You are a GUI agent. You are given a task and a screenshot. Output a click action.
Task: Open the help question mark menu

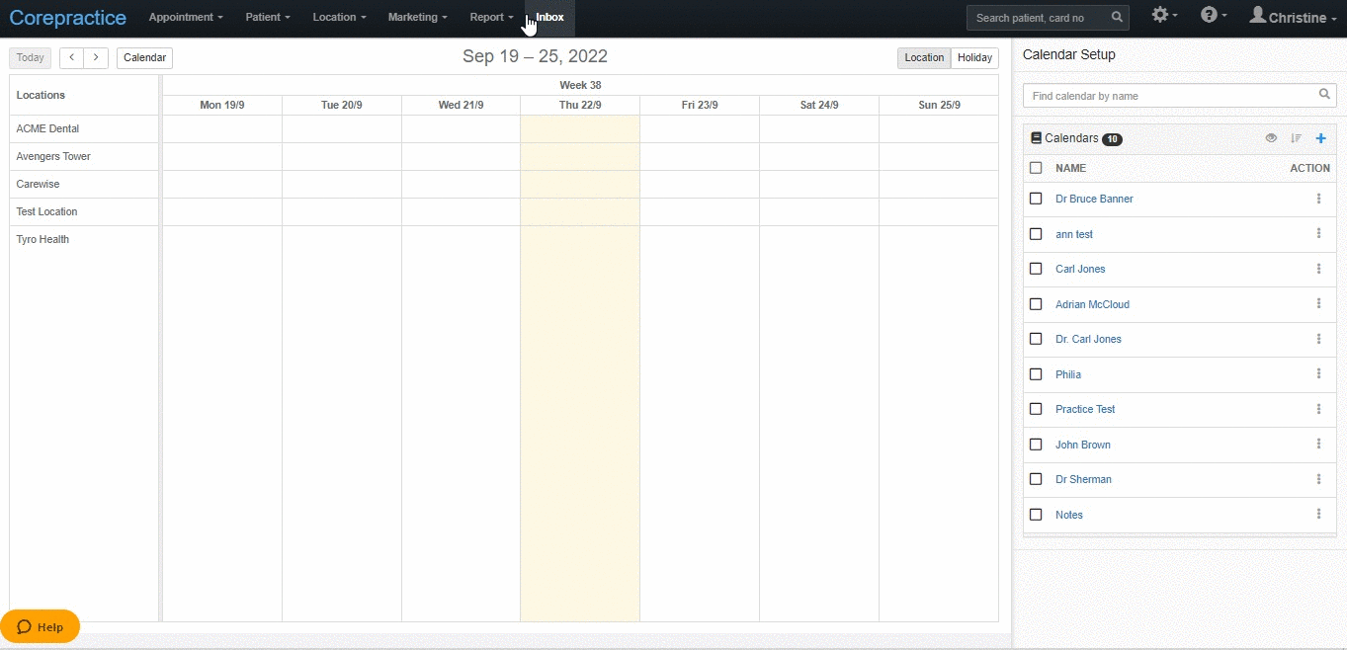[x=1212, y=16]
